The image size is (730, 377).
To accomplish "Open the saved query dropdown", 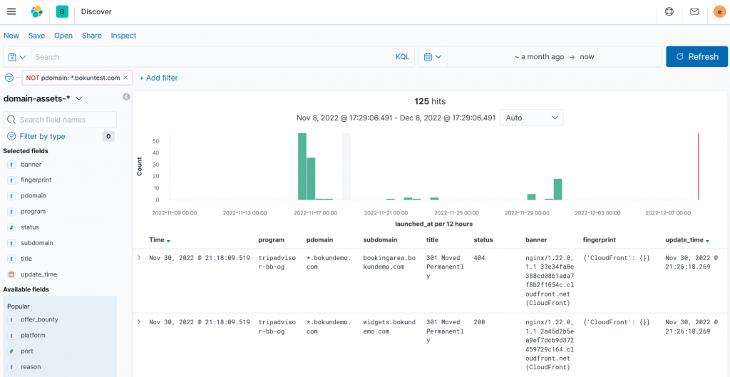I will [17, 57].
